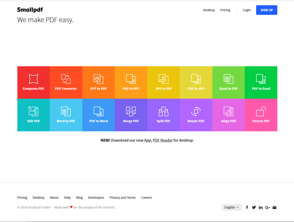Viewport: 294px width, 222px height.
Task: Follow the PDF Reader download link
Action: click(163, 140)
